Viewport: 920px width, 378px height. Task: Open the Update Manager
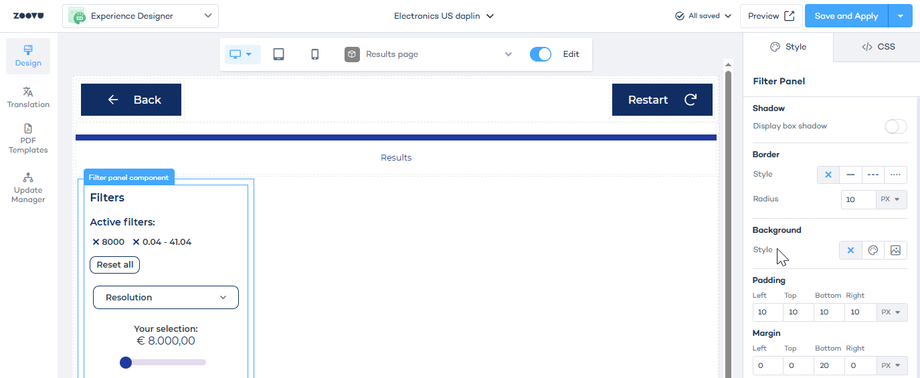coord(28,188)
